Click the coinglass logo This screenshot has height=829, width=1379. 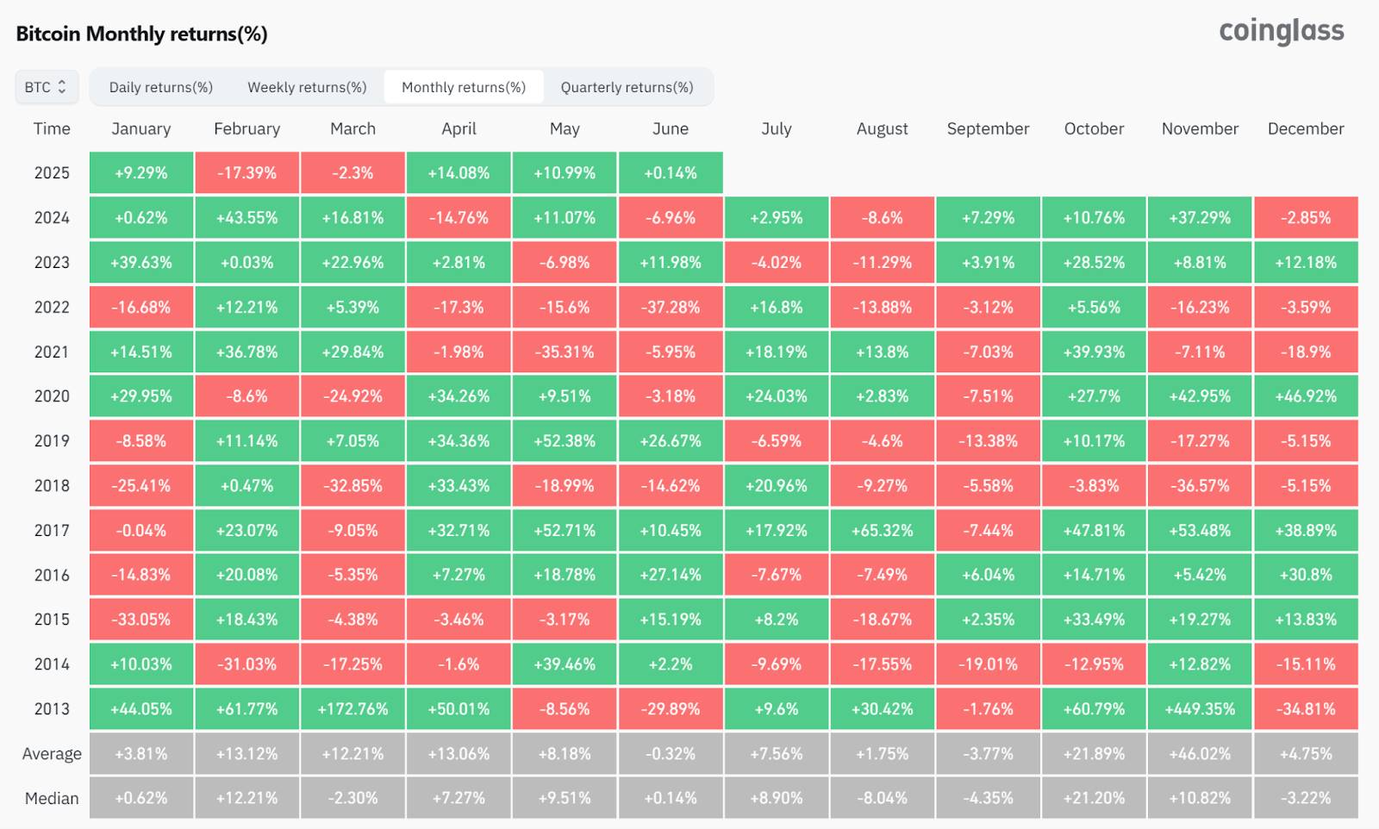1282,31
